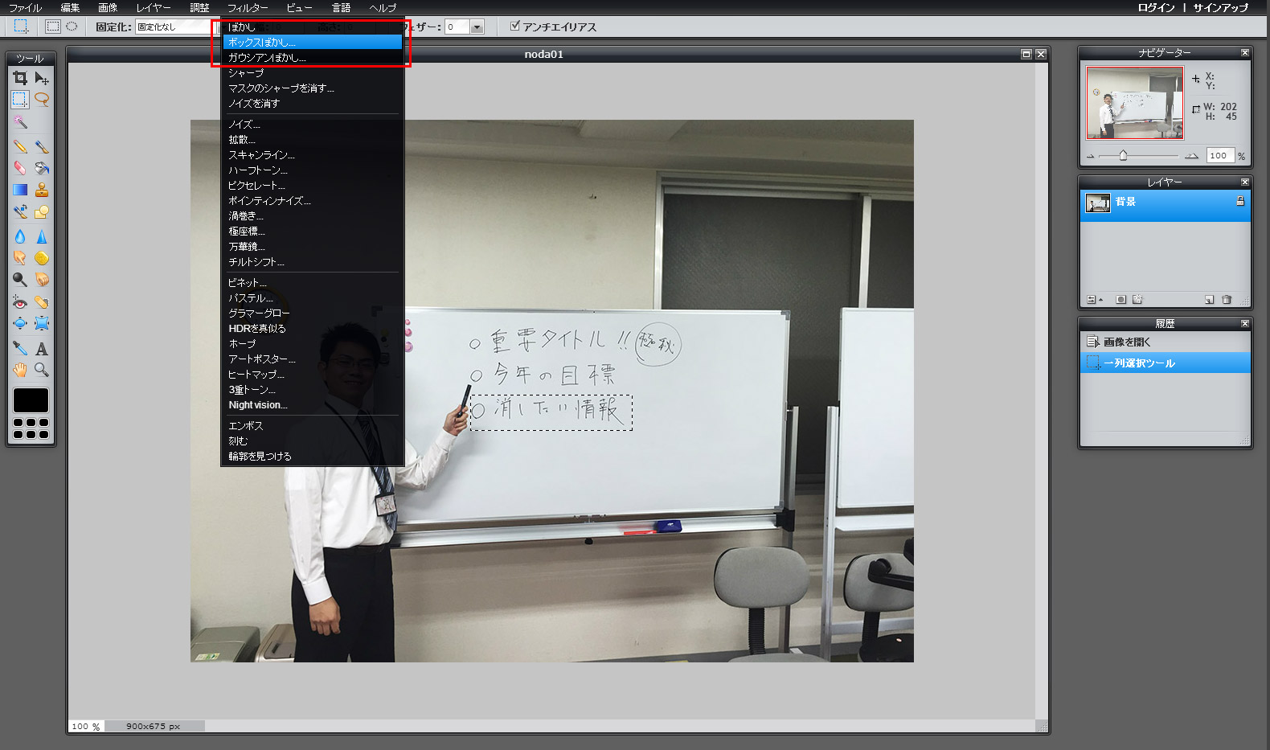Select the Marquee selection tool in toolbox
This screenshot has height=750, width=1270.
(20, 100)
